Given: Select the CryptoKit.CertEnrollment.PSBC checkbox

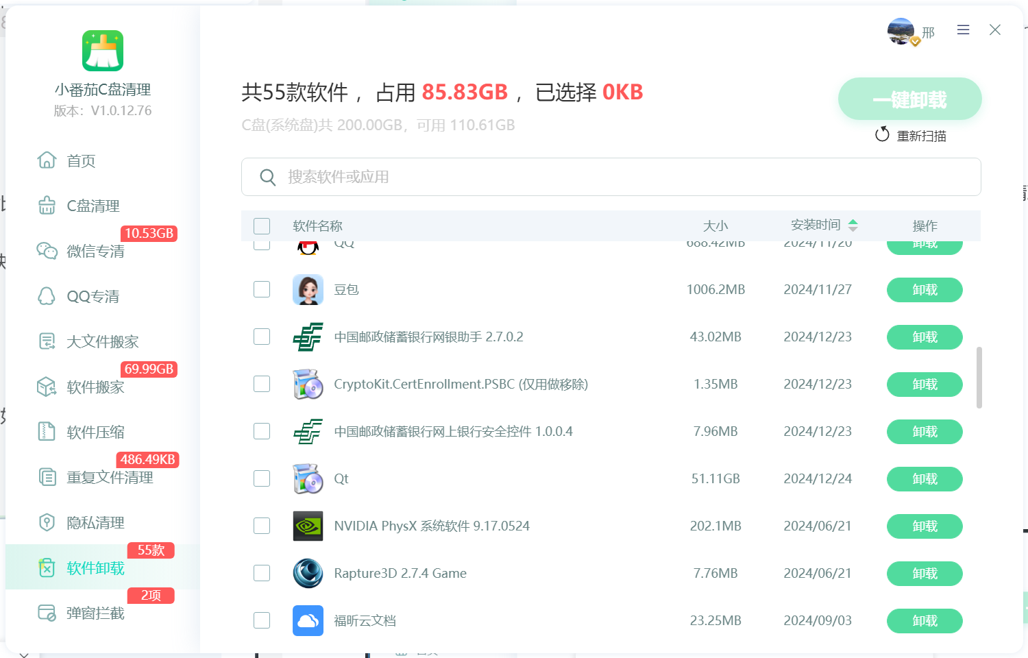Looking at the screenshot, I should pos(262,384).
